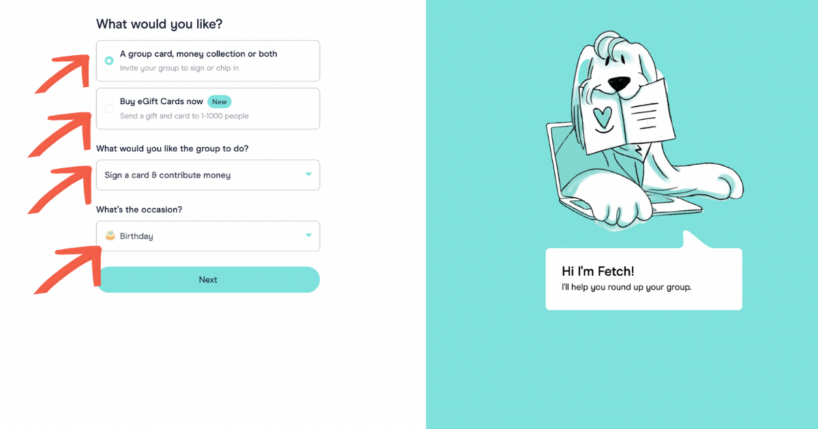This screenshot has width=818, height=429.
Task: Click the chevron on the group activity dropdown
Action: tap(307, 175)
